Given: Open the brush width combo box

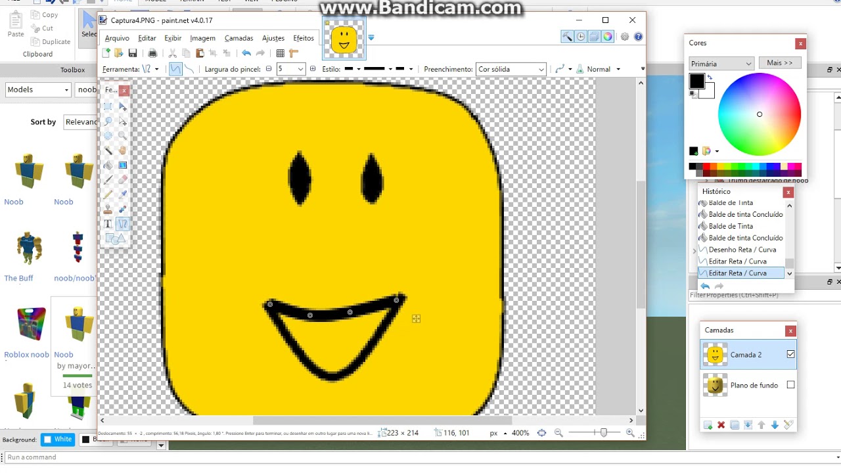Looking at the screenshot, I should click(x=291, y=69).
